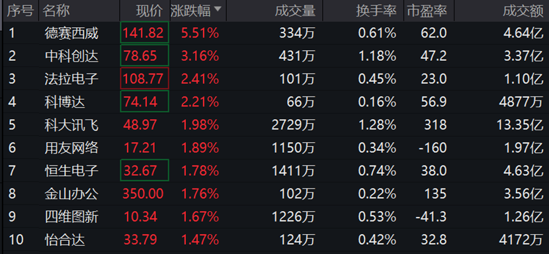Click price 108.77
The width and height of the screenshot is (549, 254).
(x=143, y=79)
